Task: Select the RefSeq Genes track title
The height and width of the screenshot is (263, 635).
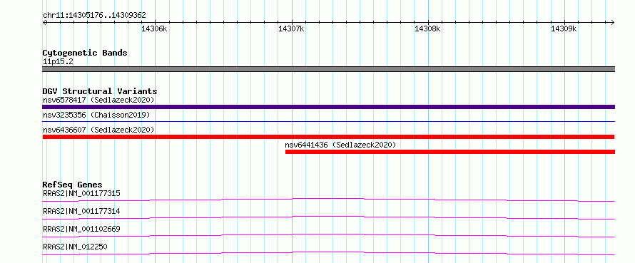Action: point(72,185)
